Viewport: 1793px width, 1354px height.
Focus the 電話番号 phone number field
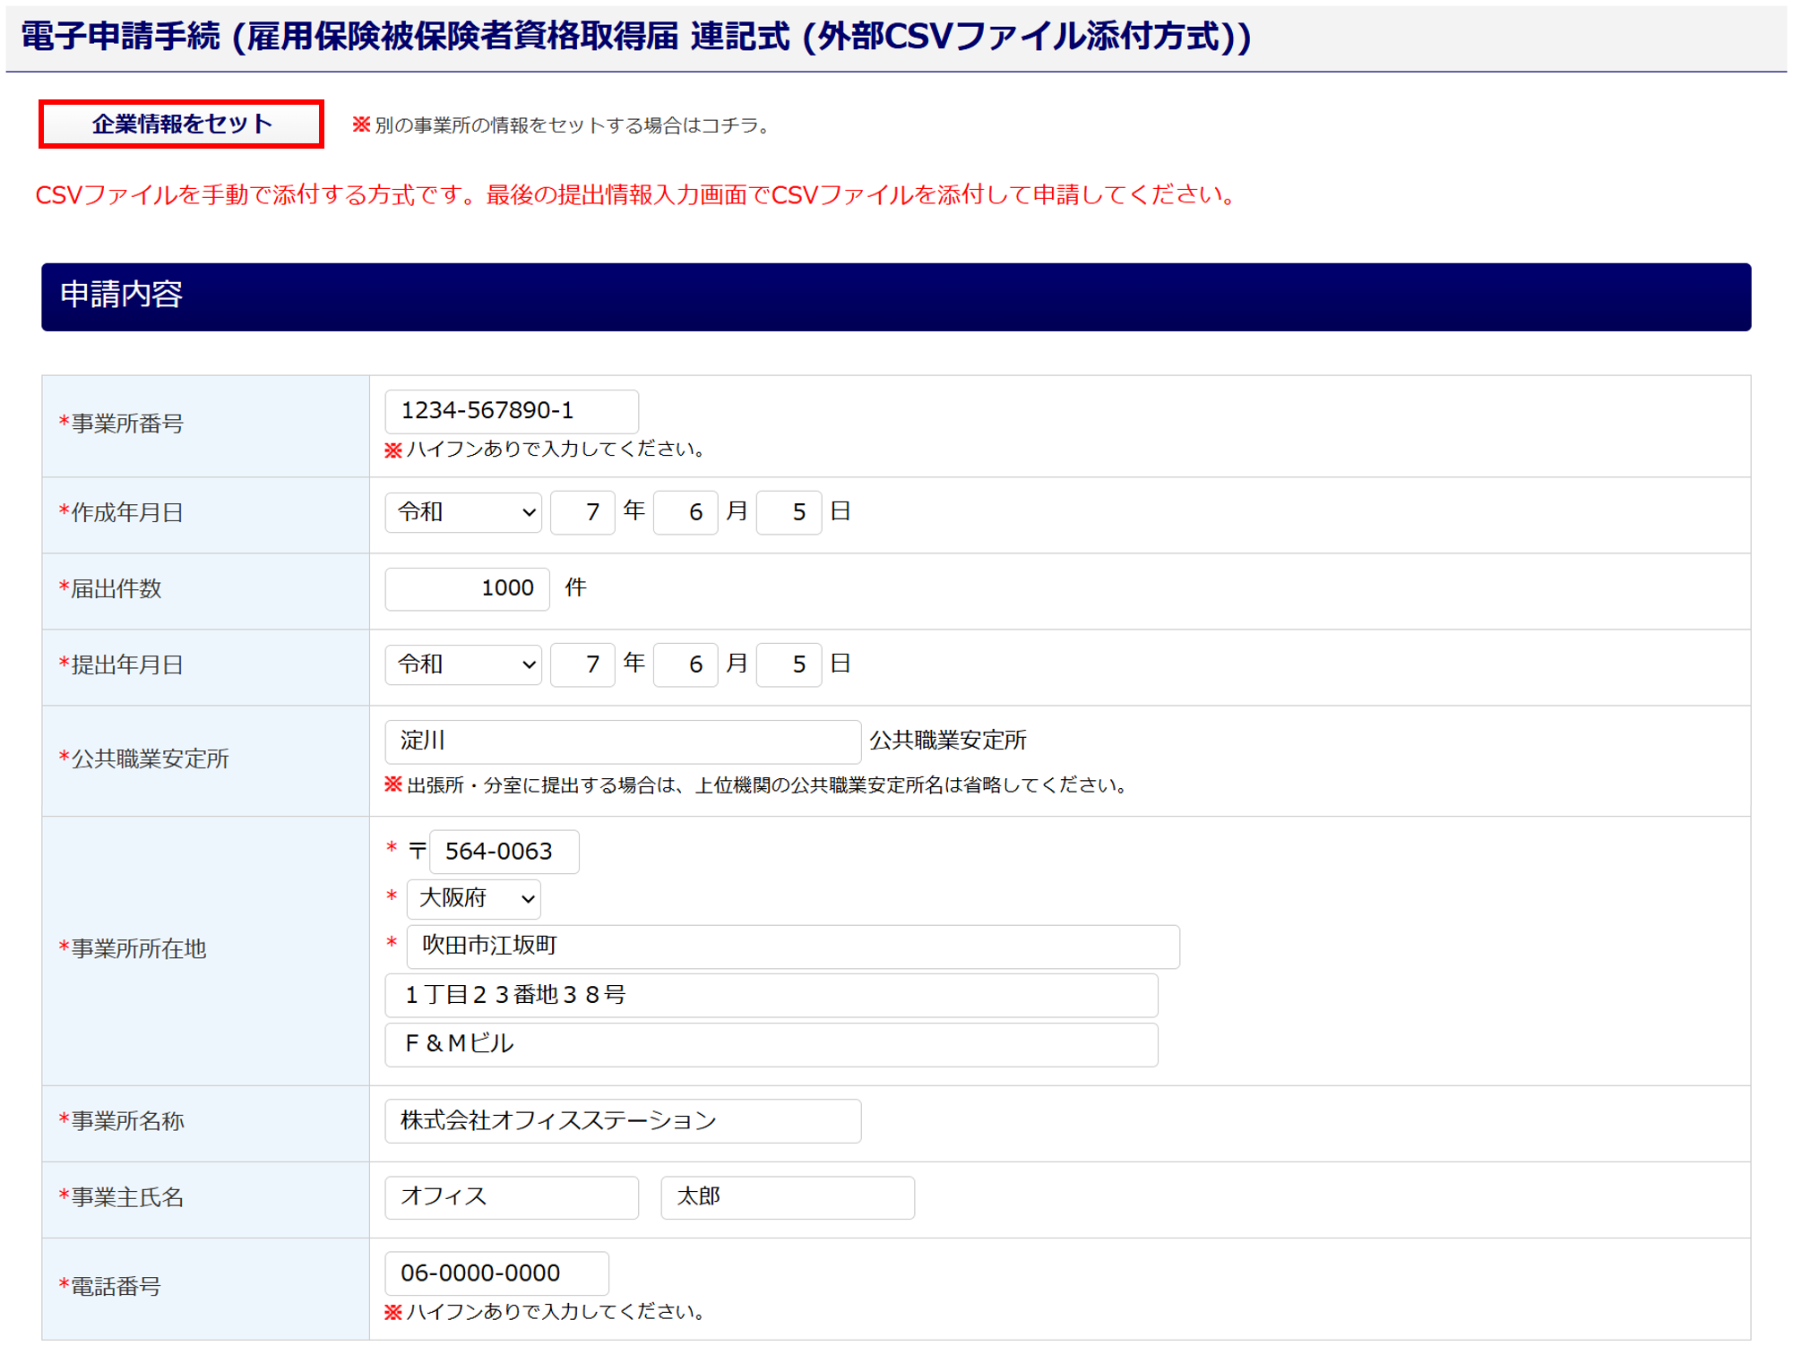[496, 1273]
